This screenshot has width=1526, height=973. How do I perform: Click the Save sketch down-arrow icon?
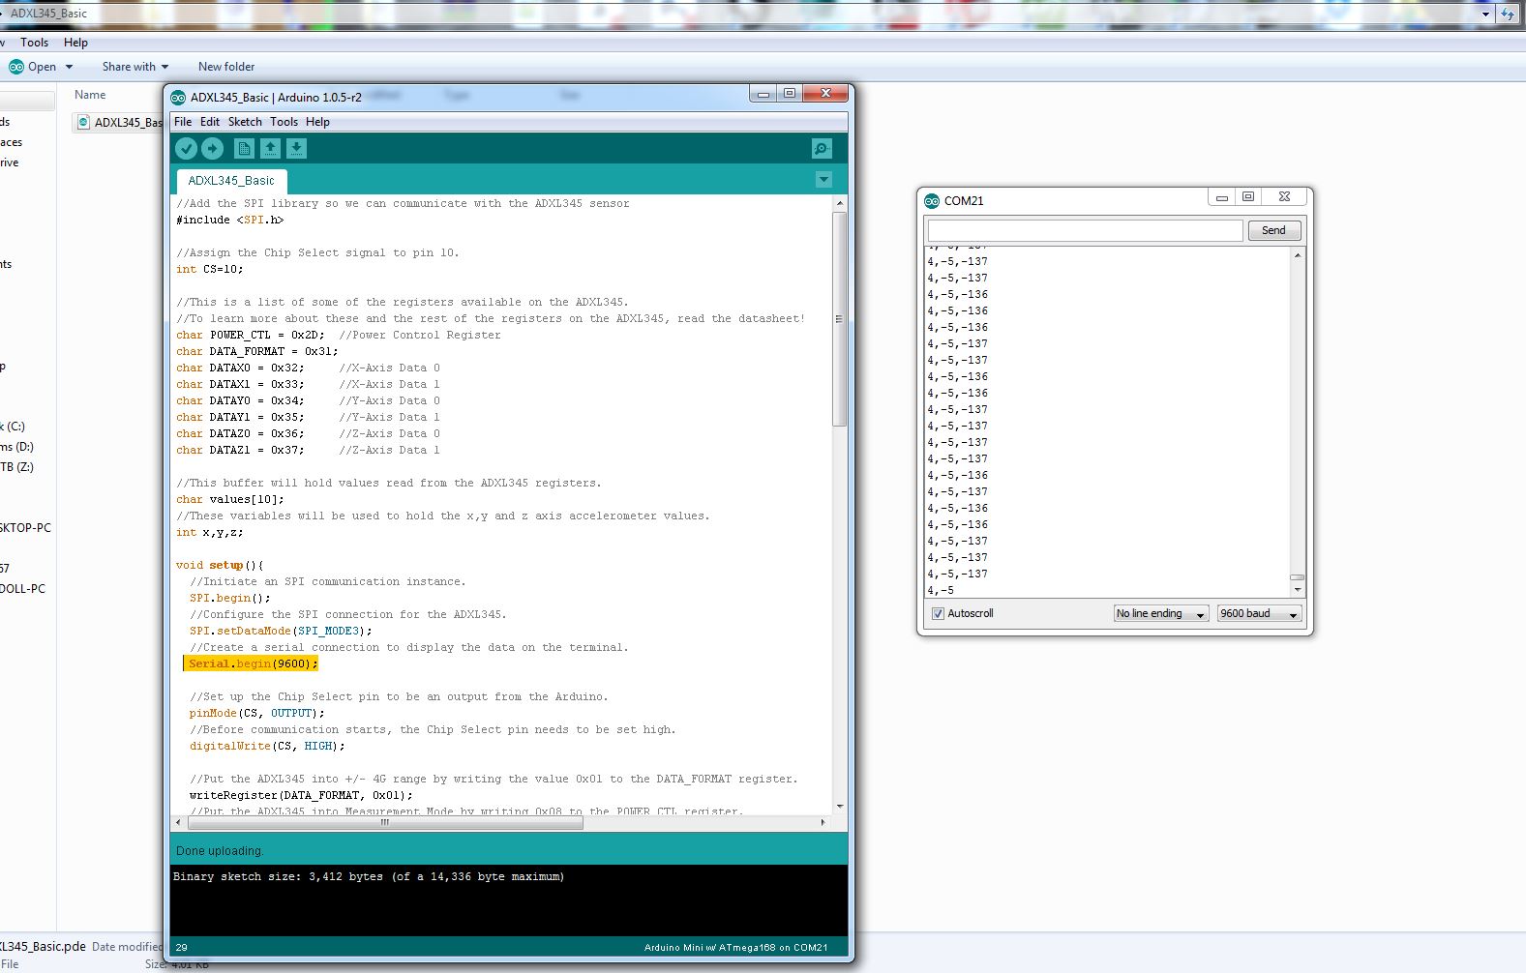pos(296,148)
